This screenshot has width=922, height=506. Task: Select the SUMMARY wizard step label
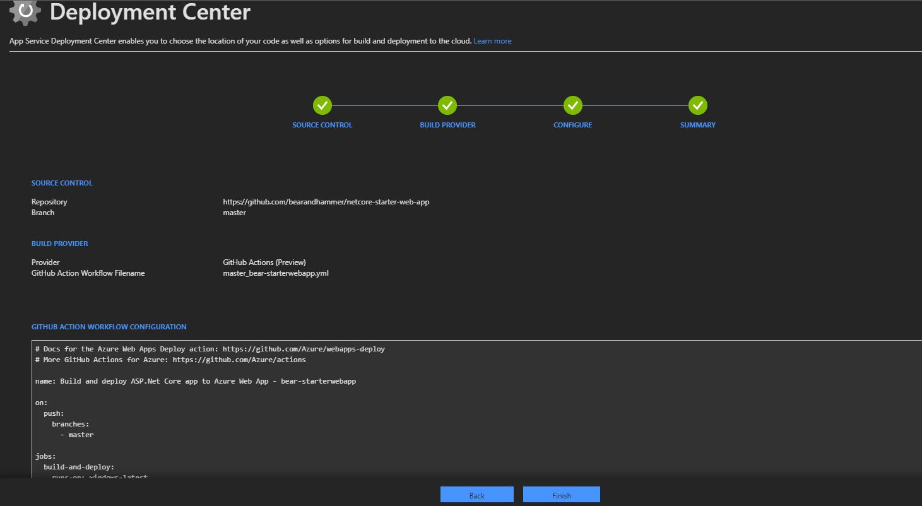click(x=697, y=125)
